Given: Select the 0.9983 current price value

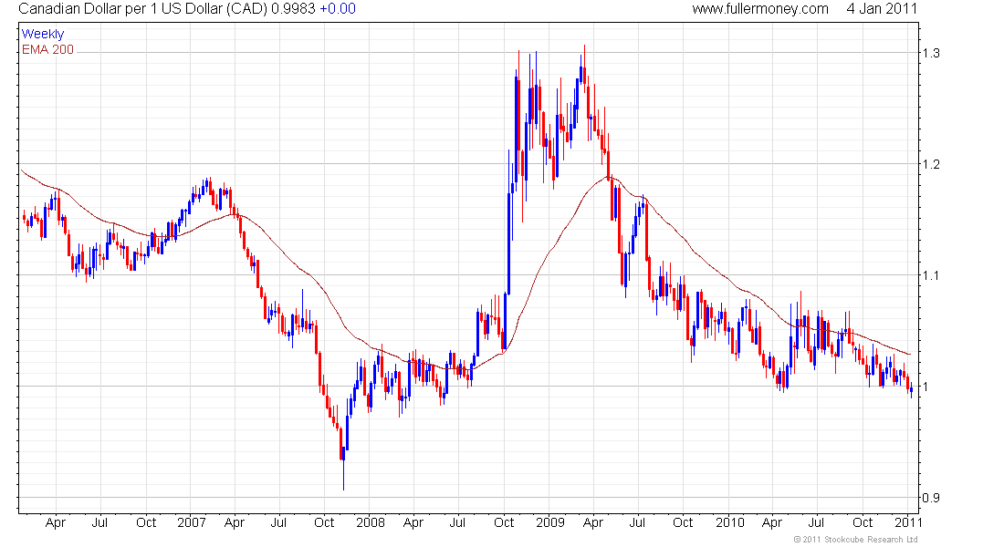Looking at the screenshot, I should [x=291, y=9].
